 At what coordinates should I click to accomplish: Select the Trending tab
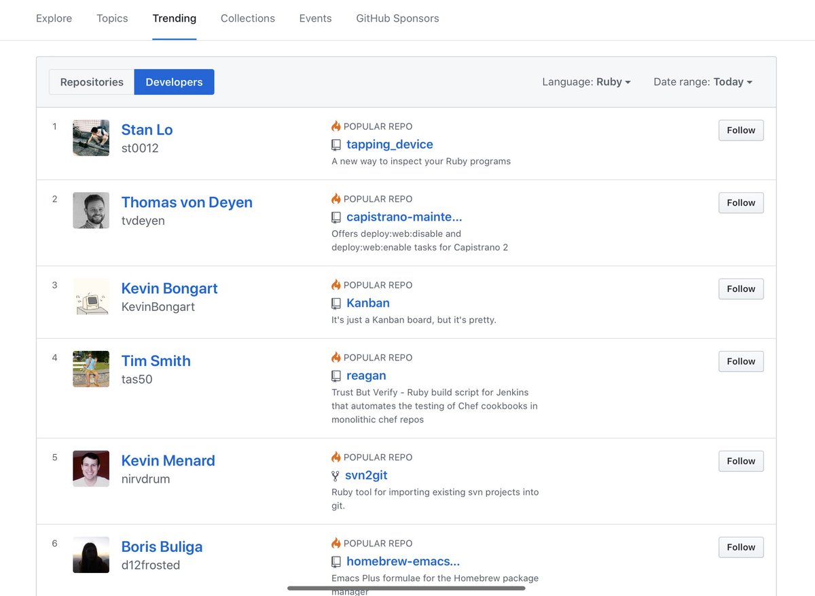175,18
